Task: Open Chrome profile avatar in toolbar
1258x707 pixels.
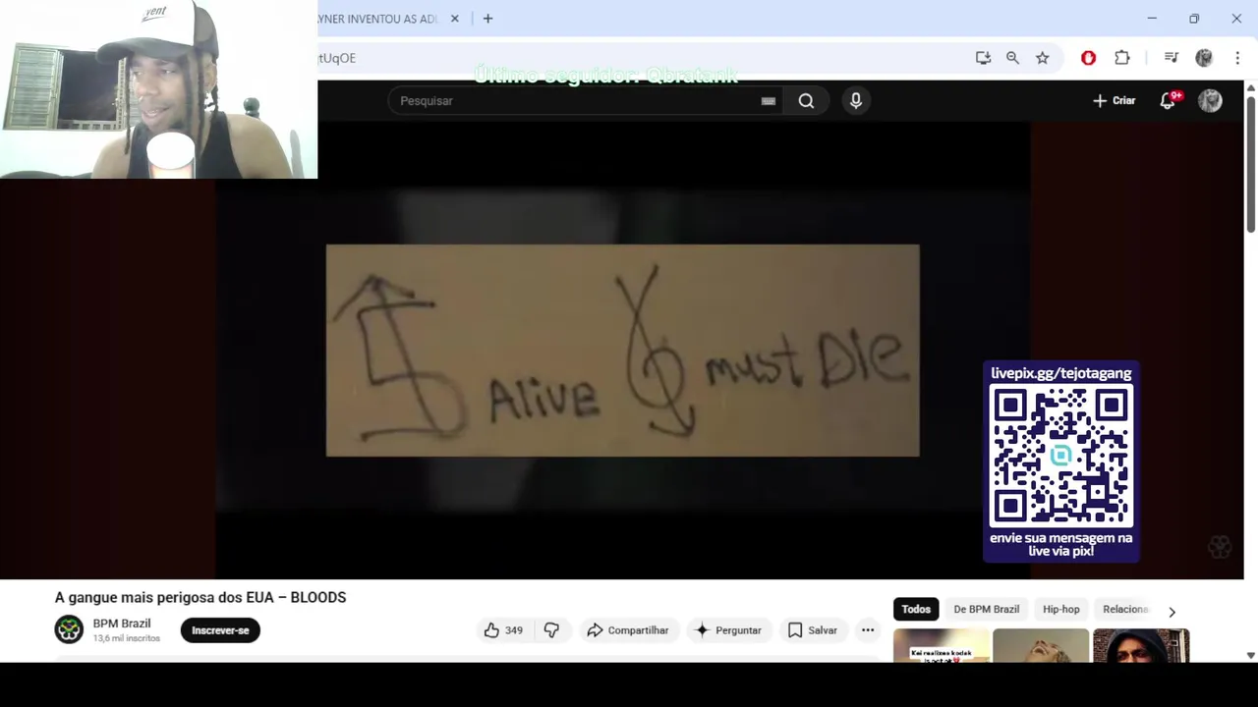Action: click(x=1204, y=58)
